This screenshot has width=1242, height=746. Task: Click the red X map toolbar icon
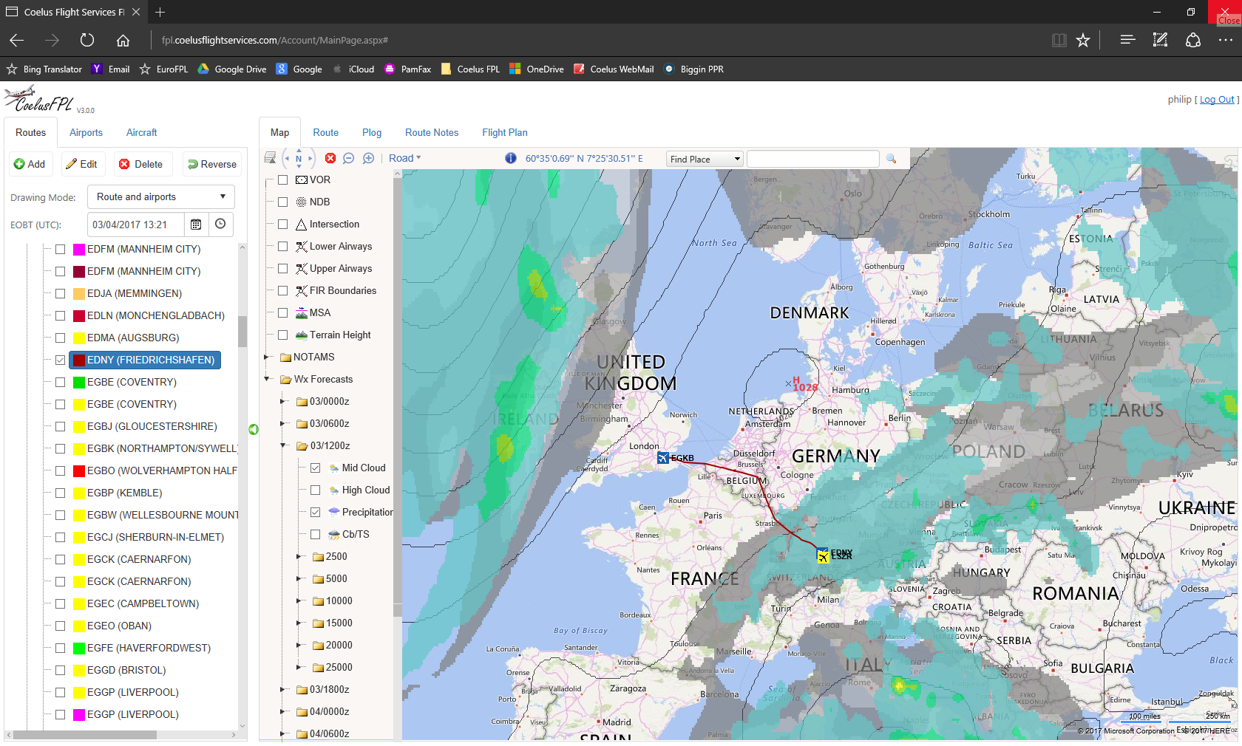point(330,158)
